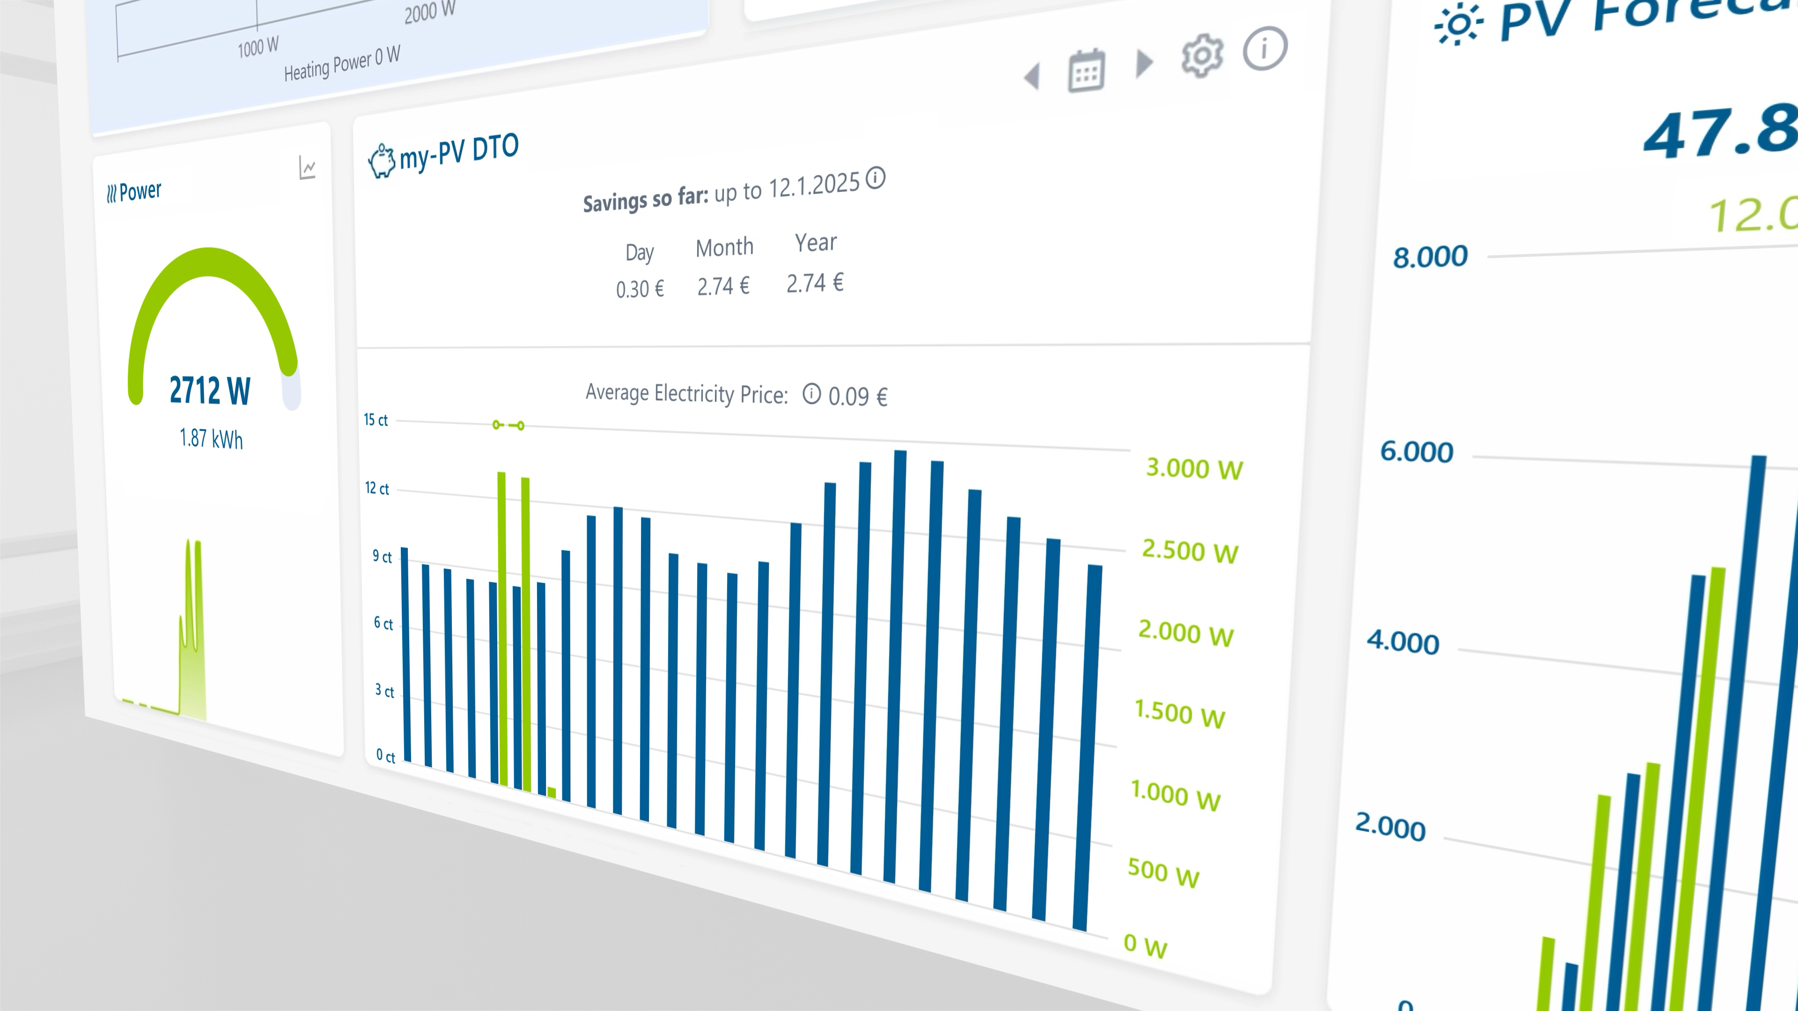Click the my-PV DTO title
This screenshot has width=1798, height=1011.
pos(458,151)
